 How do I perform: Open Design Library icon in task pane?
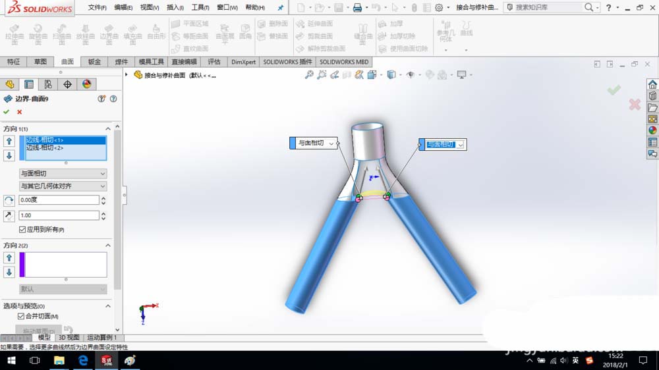coord(652,96)
